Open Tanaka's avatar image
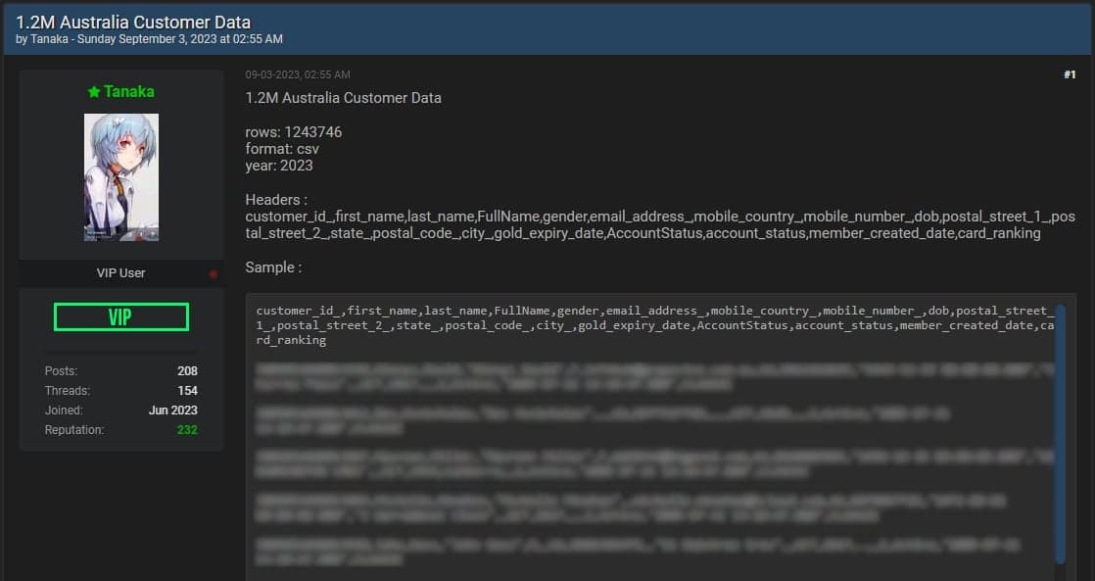 tap(121, 177)
